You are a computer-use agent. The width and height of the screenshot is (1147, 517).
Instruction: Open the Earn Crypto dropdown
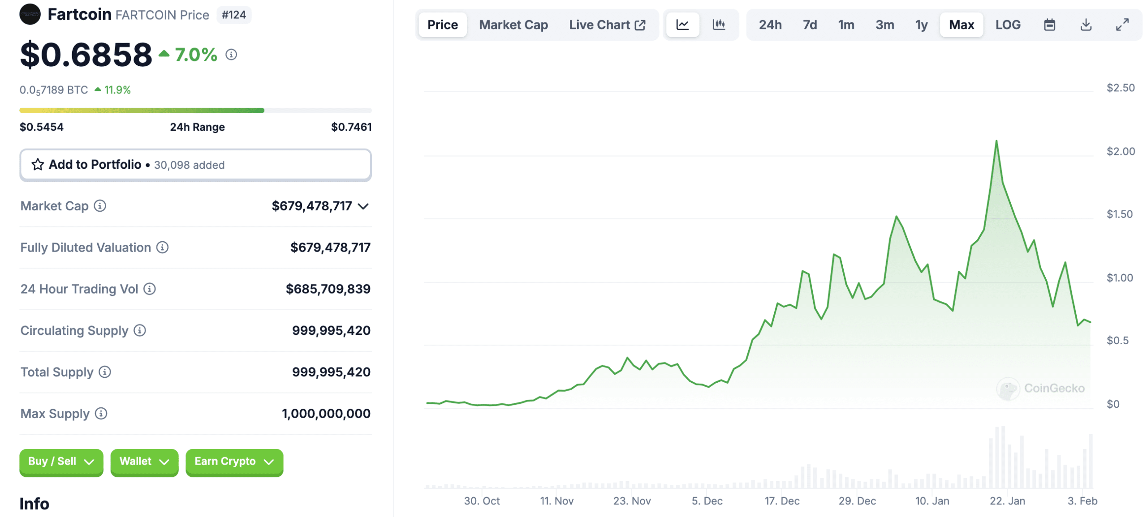point(234,461)
